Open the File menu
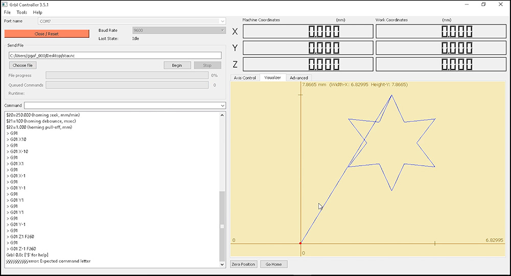 click(7, 12)
